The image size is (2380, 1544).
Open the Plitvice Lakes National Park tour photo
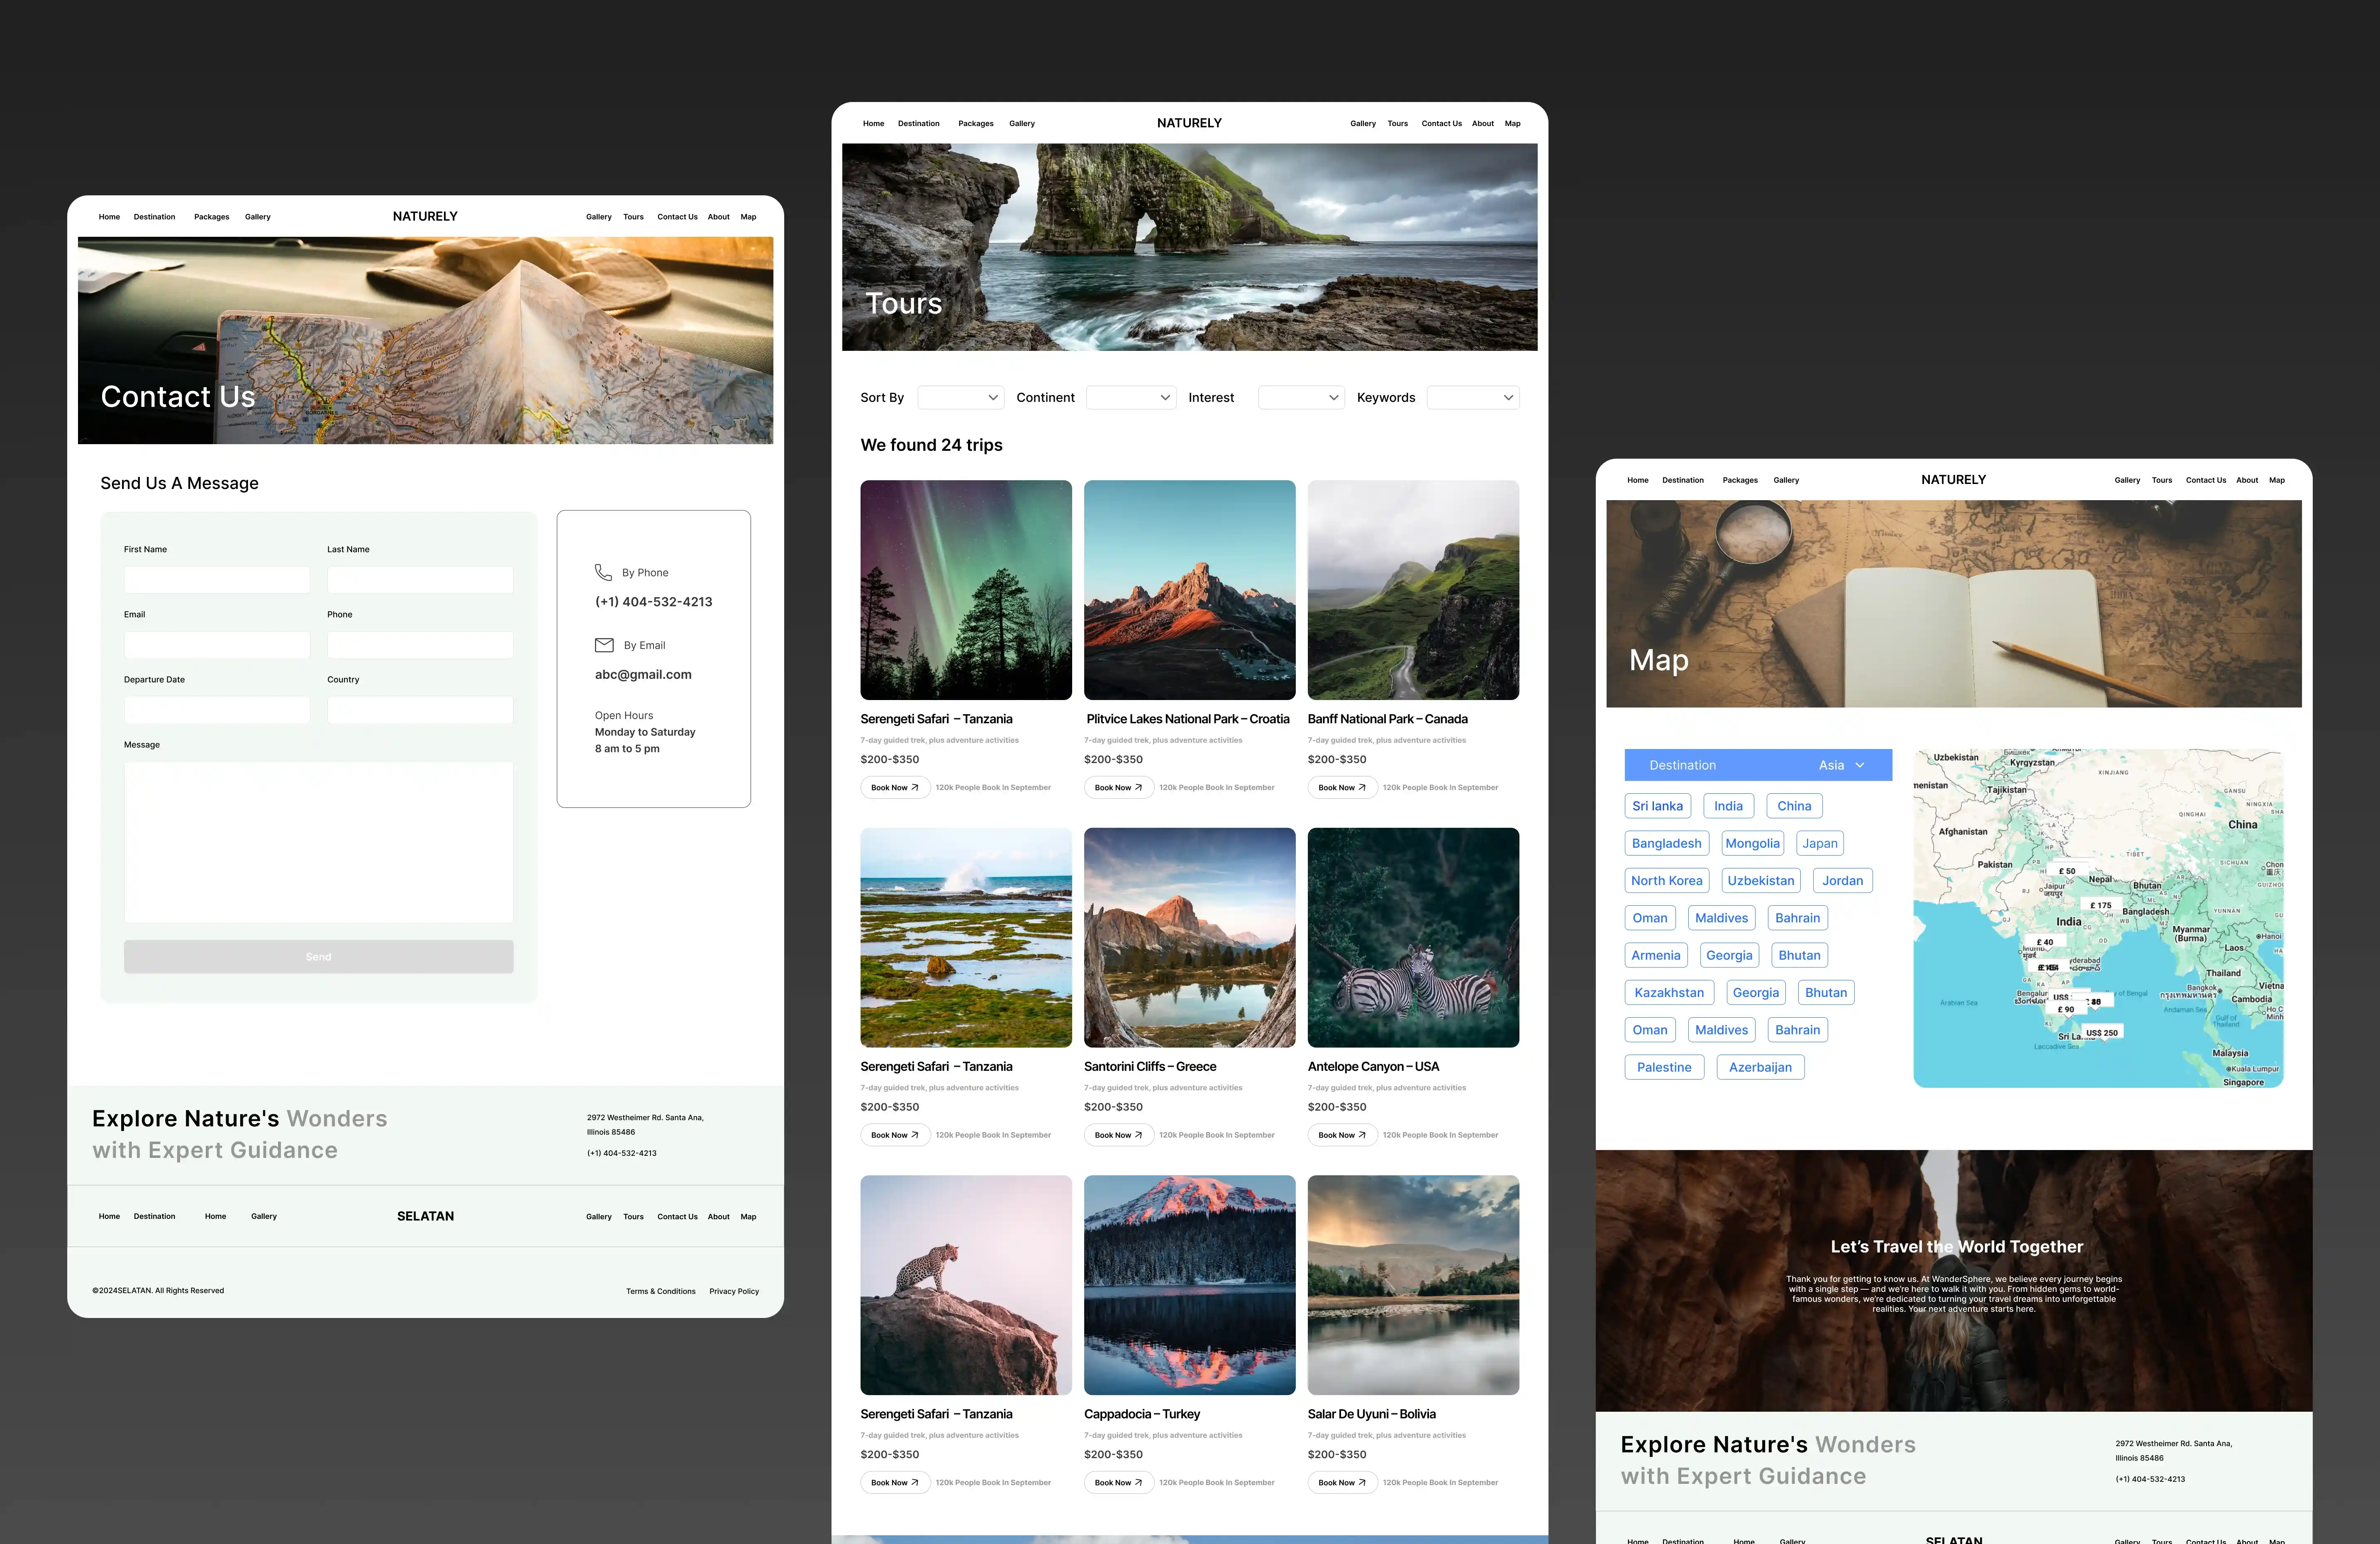(x=1189, y=590)
